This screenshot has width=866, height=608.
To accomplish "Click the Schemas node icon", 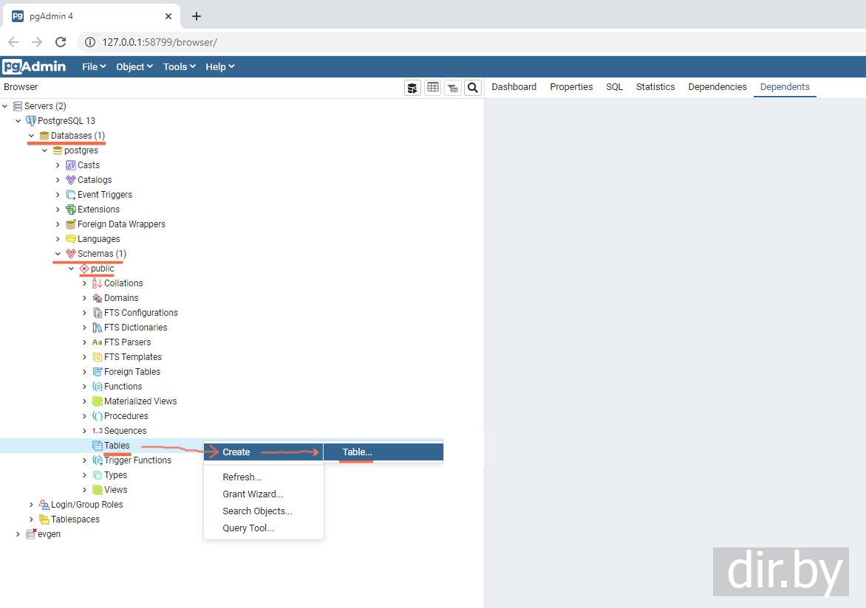I will (71, 254).
